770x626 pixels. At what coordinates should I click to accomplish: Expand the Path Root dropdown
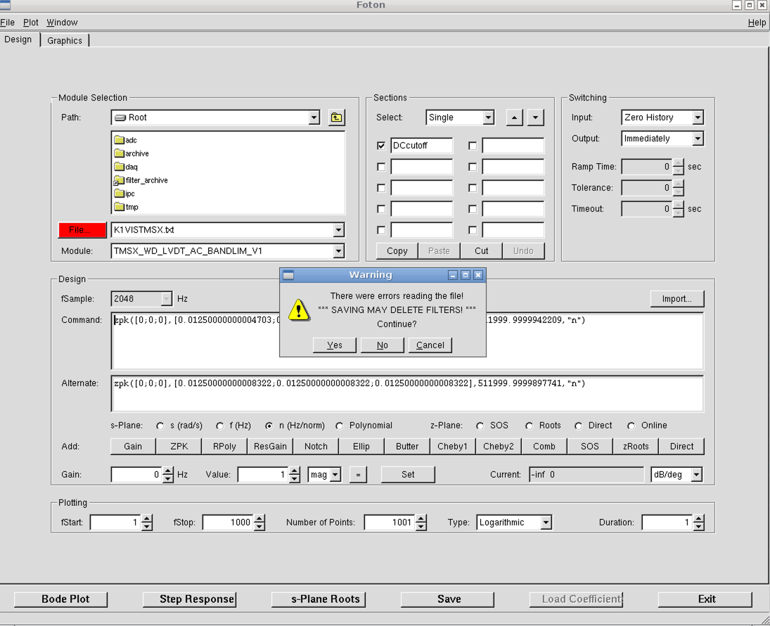314,117
